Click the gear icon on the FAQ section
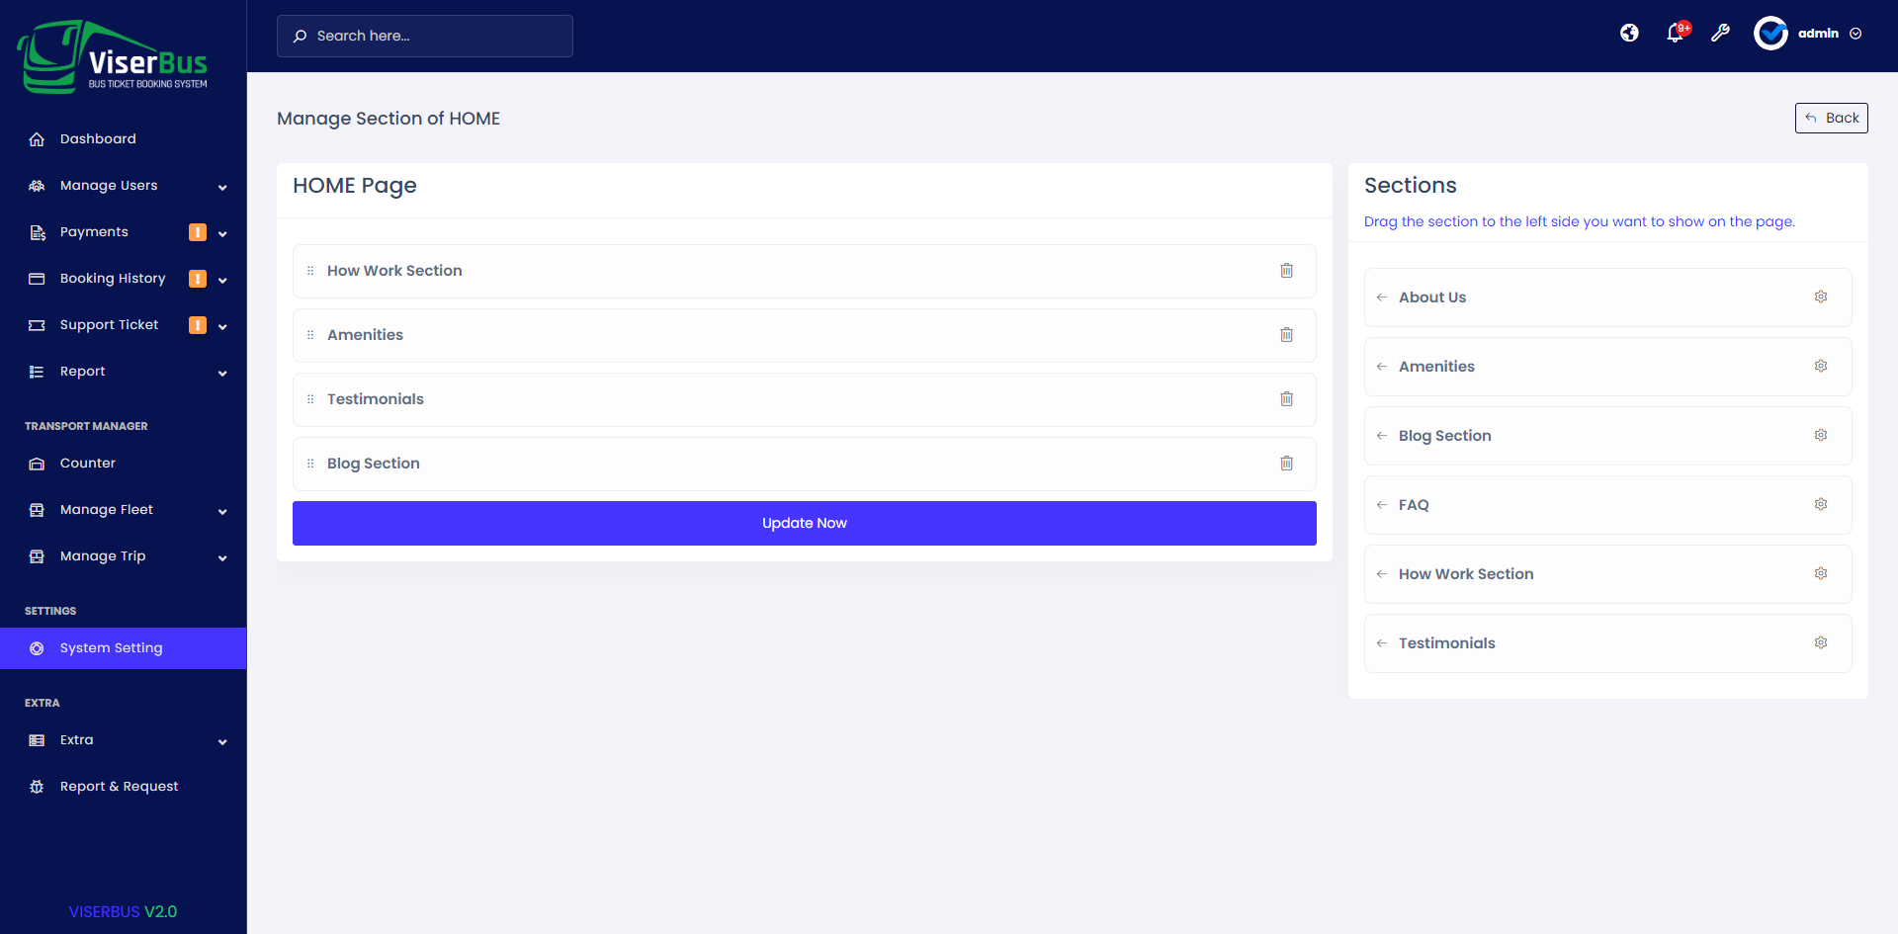Screen dimensions: 1898x934 click(1821, 504)
